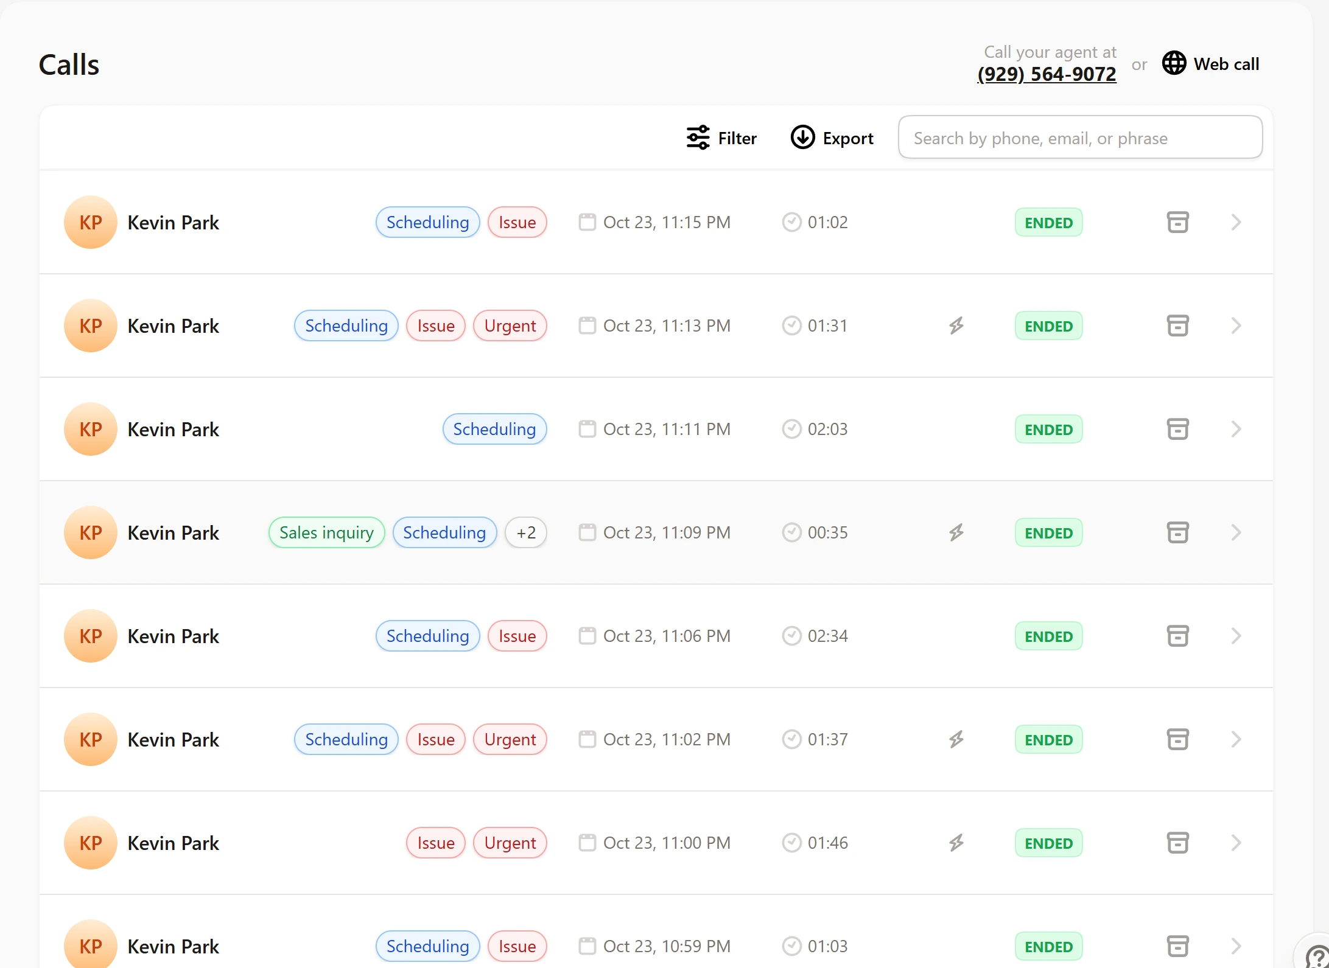
Task: Open call details chevron for 11:13 PM
Action: click(1236, 326)
